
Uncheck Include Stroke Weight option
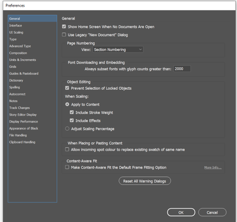coord(72,112)
